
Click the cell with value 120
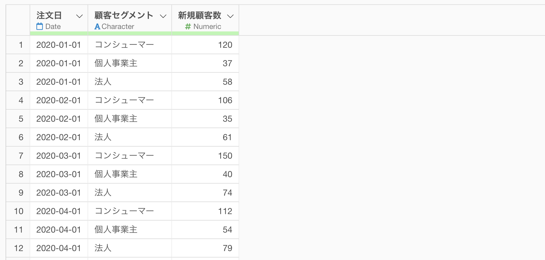(225, 45)
